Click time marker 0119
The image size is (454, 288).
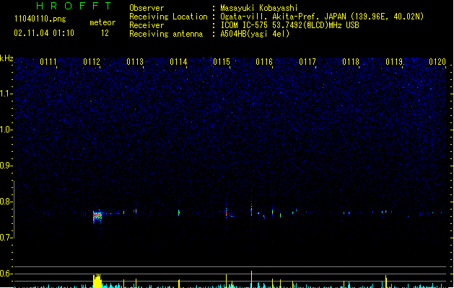tap(394, 62)
